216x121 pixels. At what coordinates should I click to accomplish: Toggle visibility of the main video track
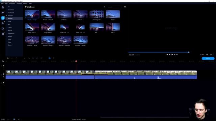tap(3, 73)
